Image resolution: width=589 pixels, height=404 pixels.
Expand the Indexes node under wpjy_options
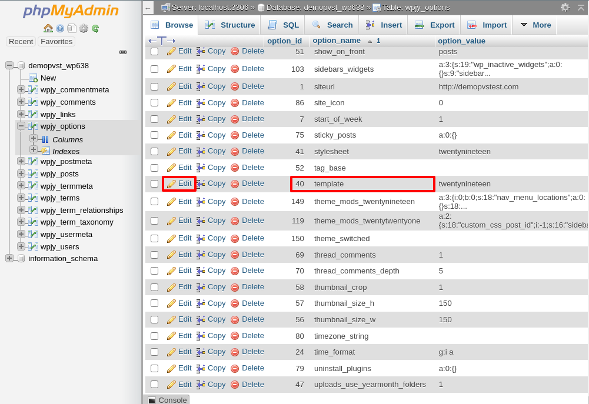pos(34,149)
